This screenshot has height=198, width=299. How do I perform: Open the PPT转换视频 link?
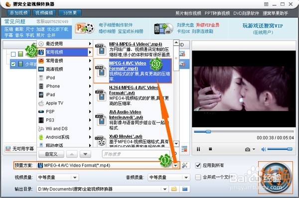click(217, 13)
